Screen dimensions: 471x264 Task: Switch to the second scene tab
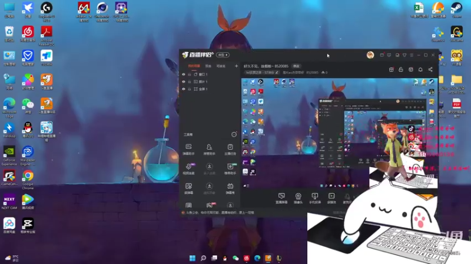(x=208, y=66)
